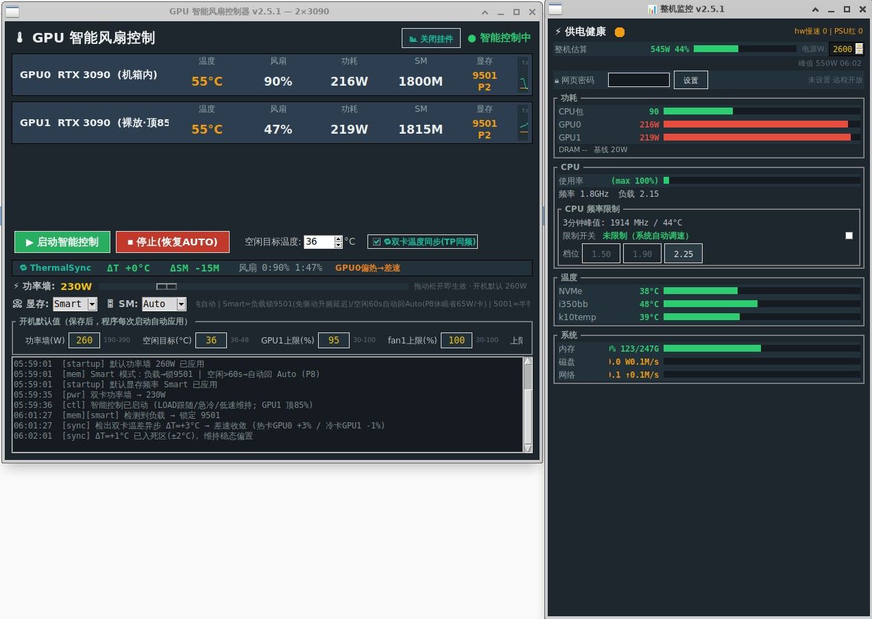
Task: Click the lightning icon beside 供电健康
Action: (559, 32)
